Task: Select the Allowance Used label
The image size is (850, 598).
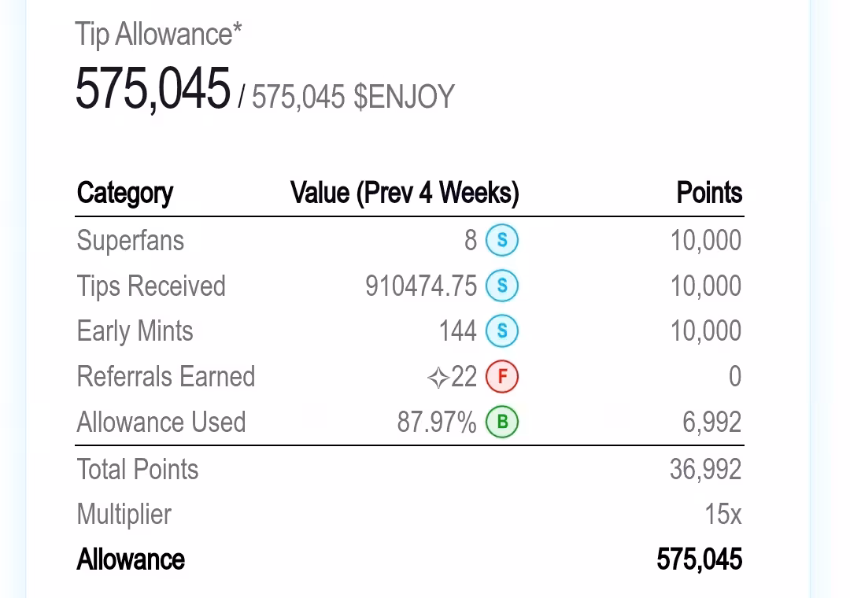Action: click(x=161, y=422)
